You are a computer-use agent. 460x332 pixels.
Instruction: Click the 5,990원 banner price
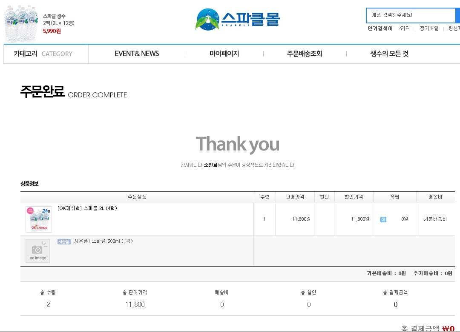52,31
